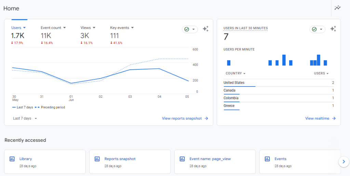Open the Insights sparkline icon beside Home

[x=337, y=8]
